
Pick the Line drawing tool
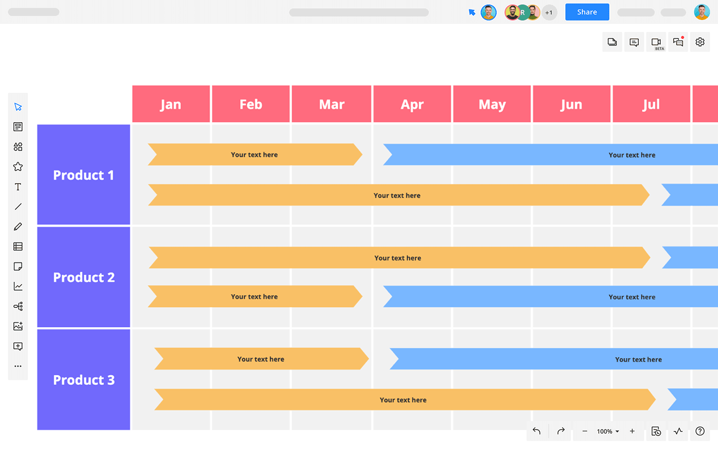coord(18,206)
